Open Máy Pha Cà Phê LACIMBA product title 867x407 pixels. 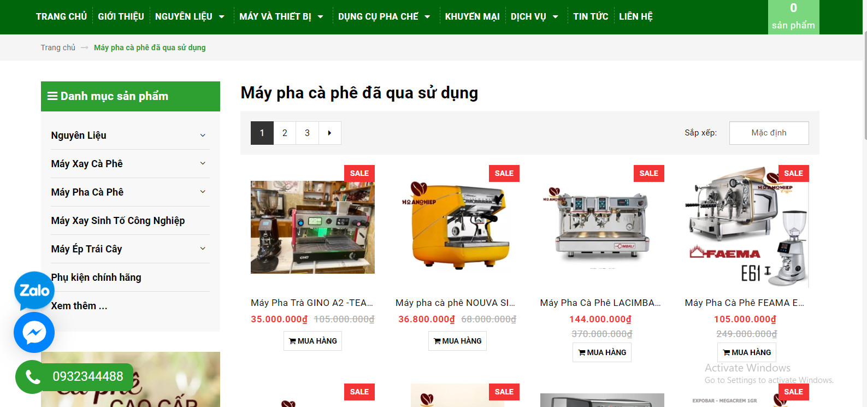pyautogui.click(x=600, y=303)
